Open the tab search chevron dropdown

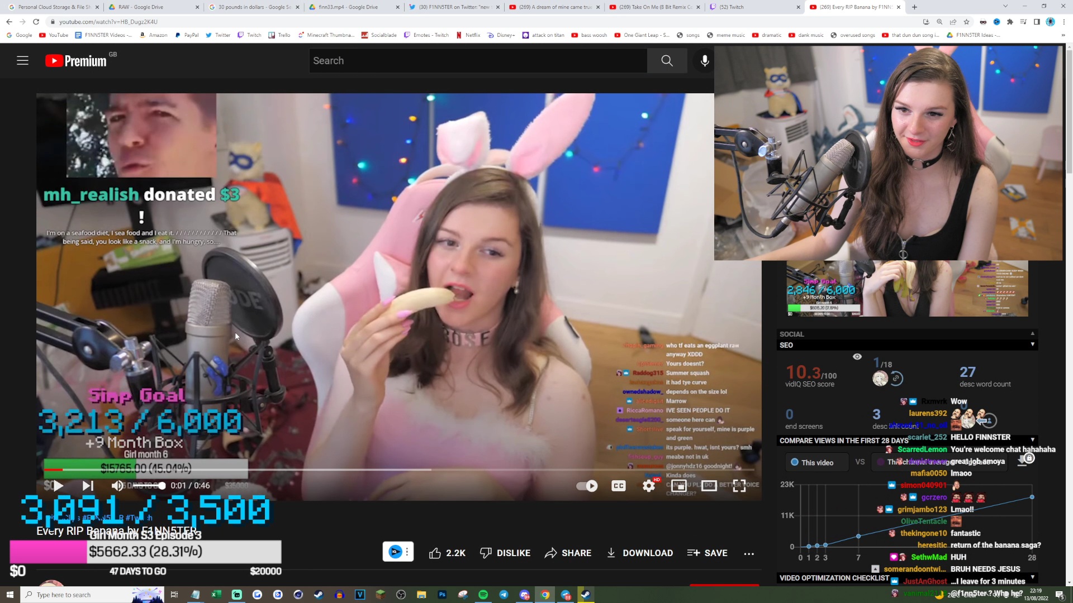(1005, 6)
